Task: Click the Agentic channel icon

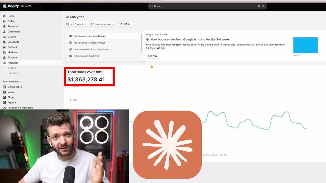Action: 4,102
